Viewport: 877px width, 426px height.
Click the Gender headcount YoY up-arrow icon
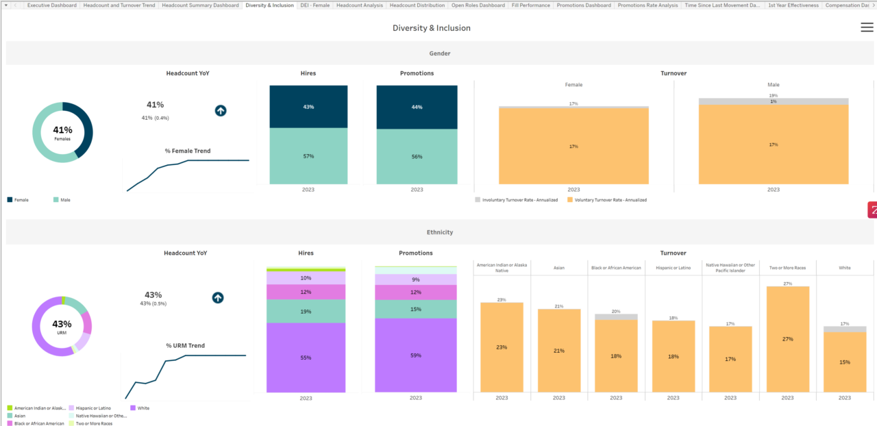click(221, 110)
